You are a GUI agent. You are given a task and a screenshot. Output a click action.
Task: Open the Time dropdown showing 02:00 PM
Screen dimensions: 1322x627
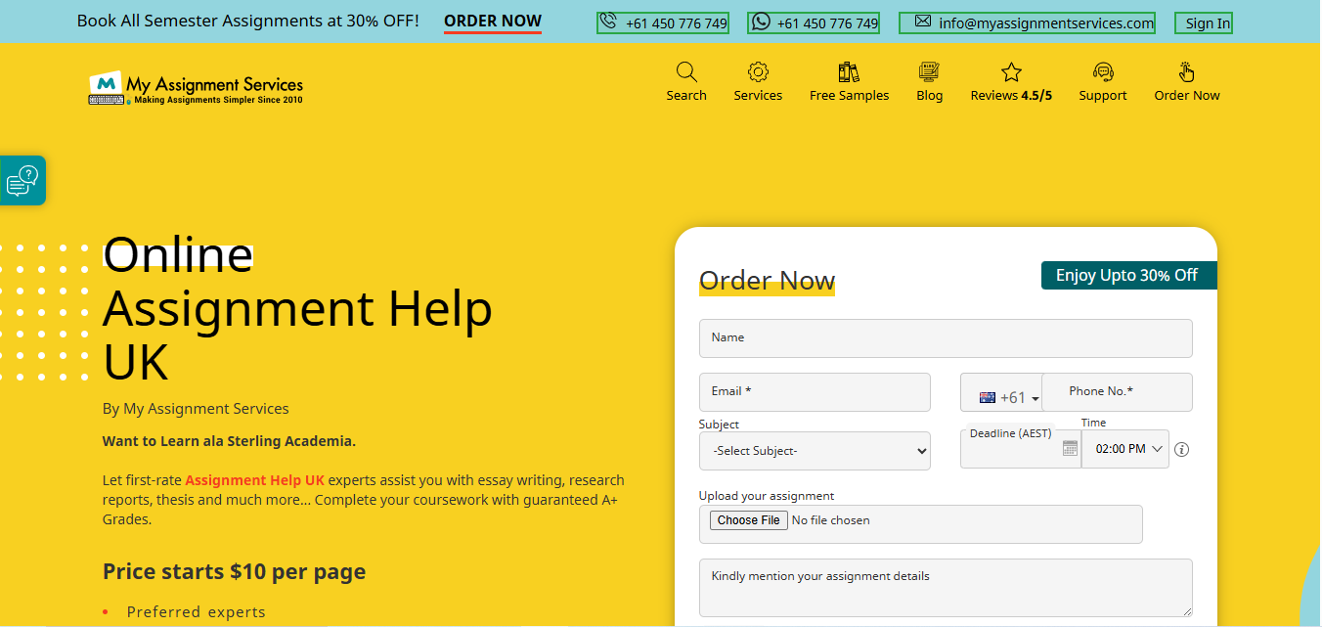[x=1124, y=449]
